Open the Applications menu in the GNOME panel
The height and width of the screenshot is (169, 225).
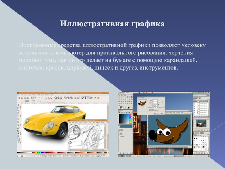coord(122,92)
